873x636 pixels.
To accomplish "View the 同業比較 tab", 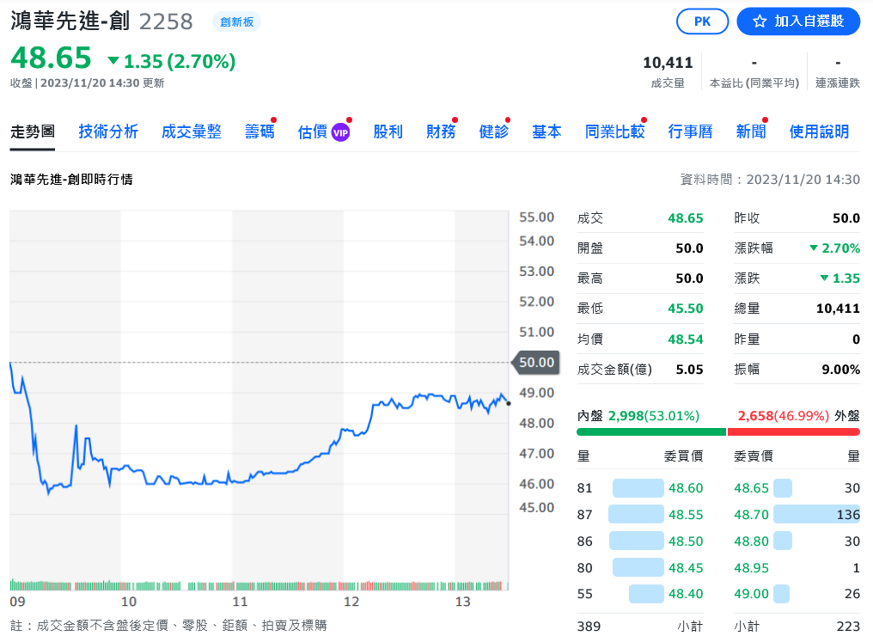I will tap(614, 131).
